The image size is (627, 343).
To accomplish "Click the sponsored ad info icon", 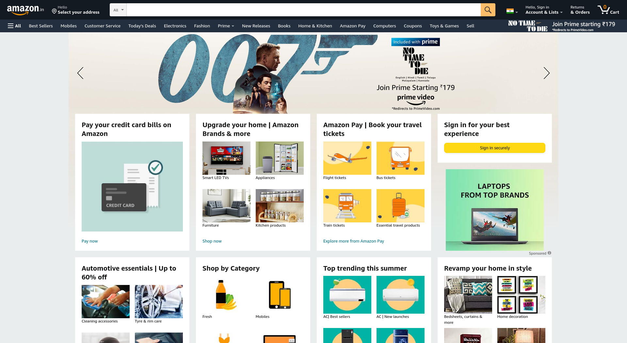I will pyautogui.click(x=549, y=253).
